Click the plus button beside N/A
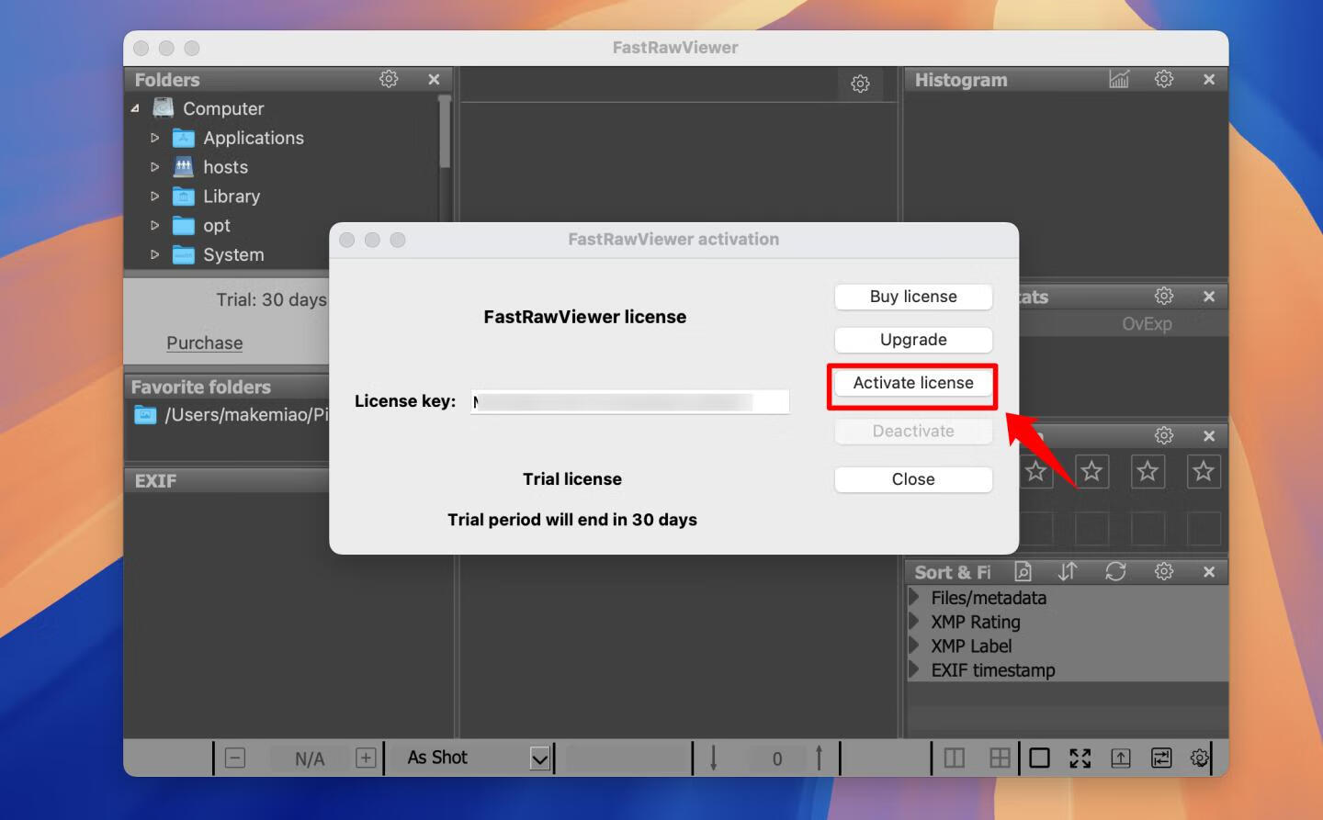Viewport: 1323px width, 820px height. click(366, 758)
